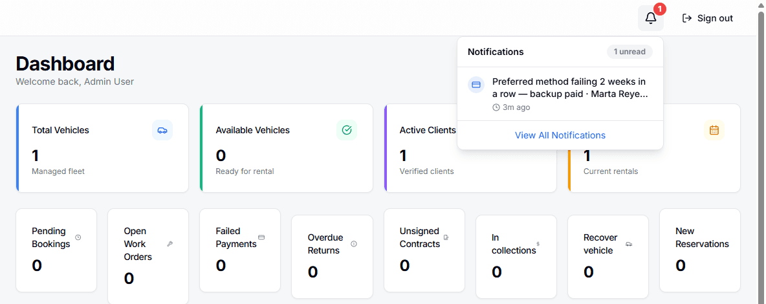This screenshot has height=304, width=766.
Task: Click the Welcome back, Admin User text
Action: coord(75,81)
